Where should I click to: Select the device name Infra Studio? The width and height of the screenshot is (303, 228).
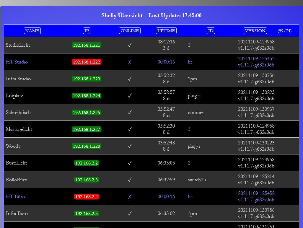click(18, 79)
